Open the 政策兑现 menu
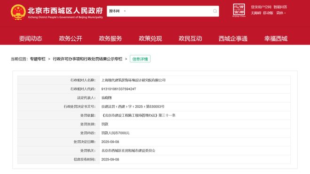Image resolution: width=310 pixels, height=174 pixels. coord(150,38)
